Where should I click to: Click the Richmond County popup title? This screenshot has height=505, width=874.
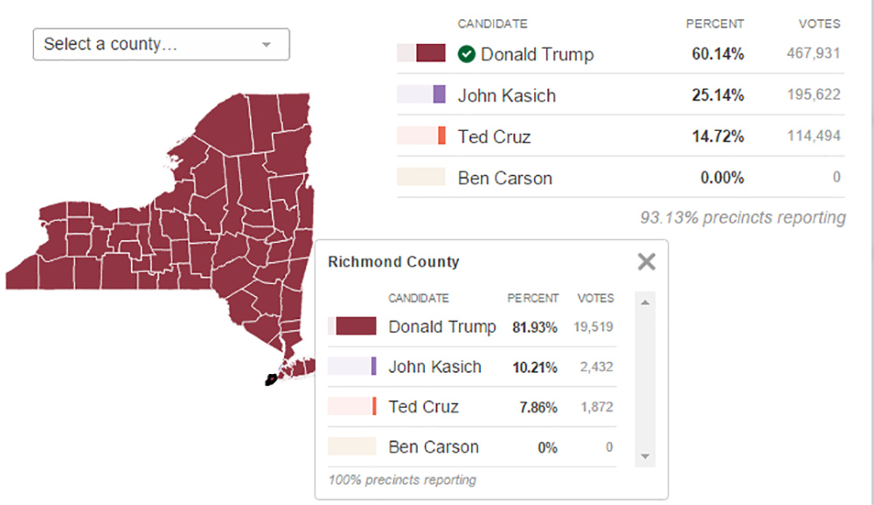coord(392,261)
